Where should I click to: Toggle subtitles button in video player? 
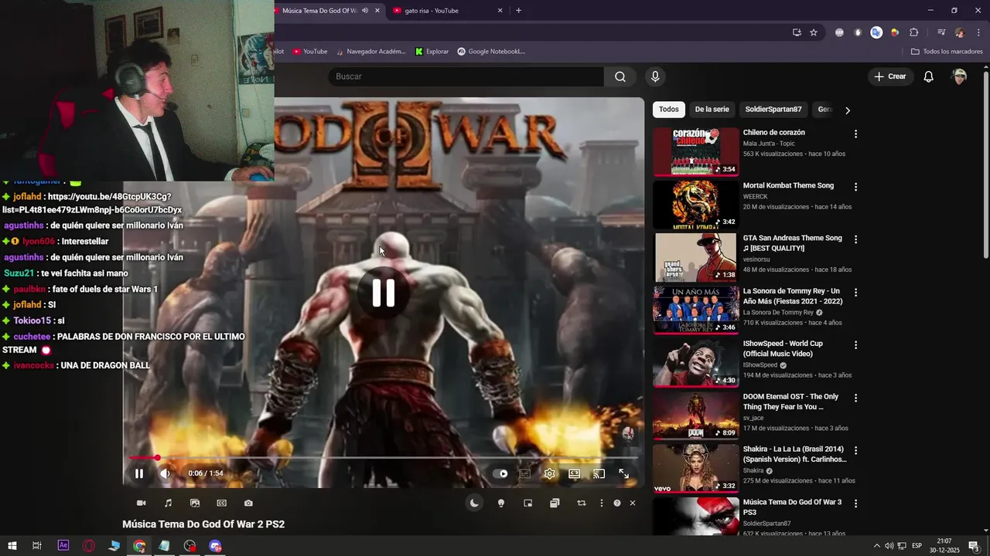click(524, 473)
